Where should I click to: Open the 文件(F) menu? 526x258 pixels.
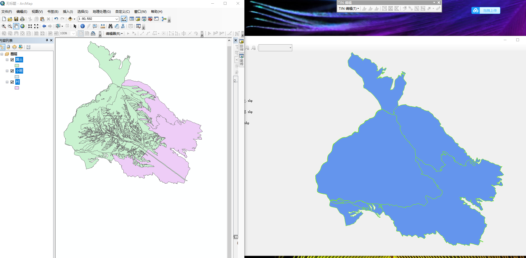coord(7,12)
